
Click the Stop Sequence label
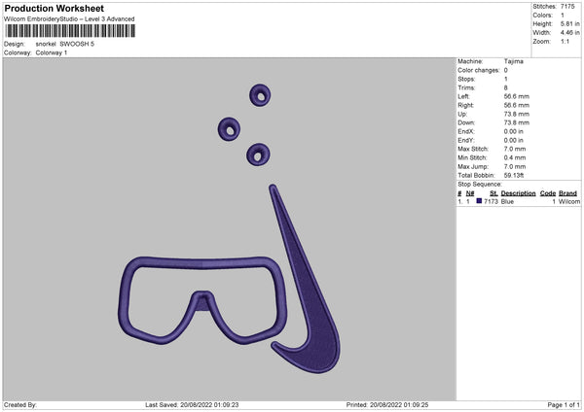[480, 185]
